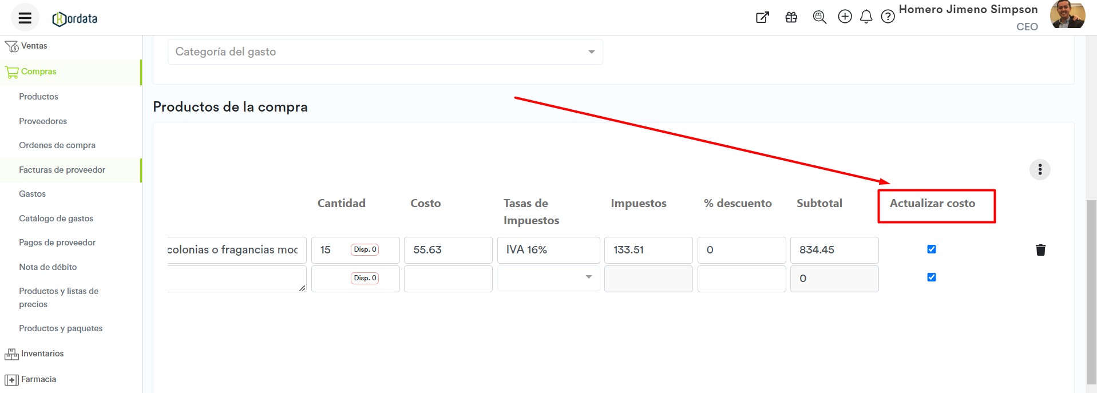Click the Cantidad field showing 15
This screenshot has width=1097, height=393.
coord(332,250)
